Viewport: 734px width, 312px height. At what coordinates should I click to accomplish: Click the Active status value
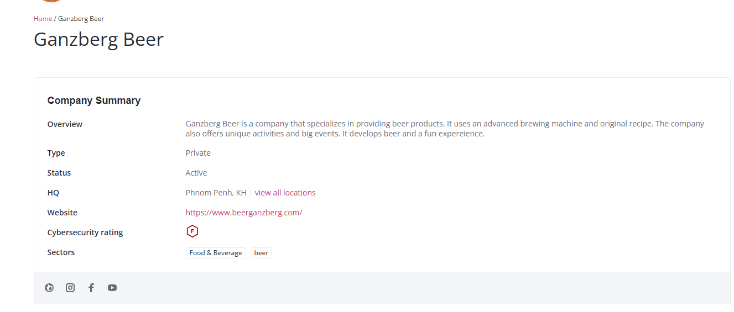196,173
